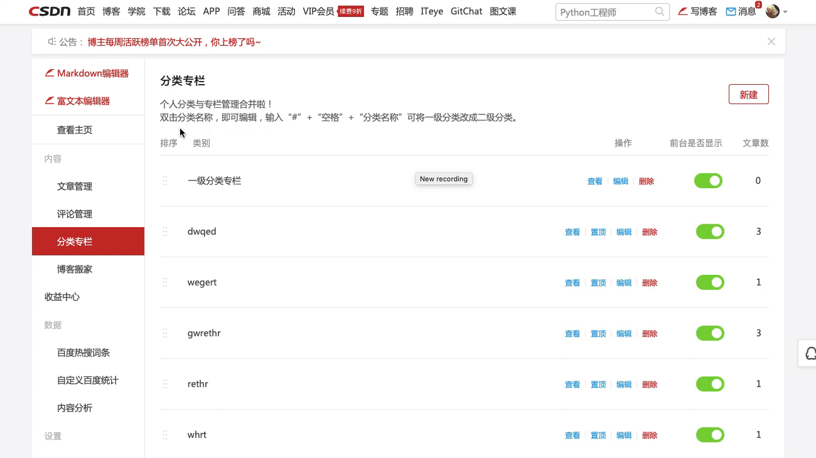
Task: Click category name whrt
Action: click(196, 435)
